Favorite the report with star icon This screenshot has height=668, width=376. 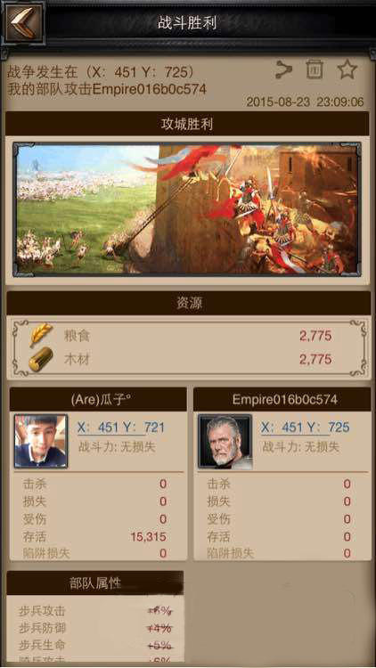click(x=347, y=69)
